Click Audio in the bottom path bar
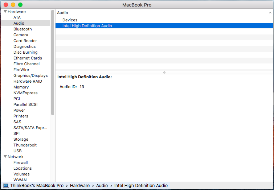The width and height of the screenshot is (274, 190). click(x=102, y=186)
